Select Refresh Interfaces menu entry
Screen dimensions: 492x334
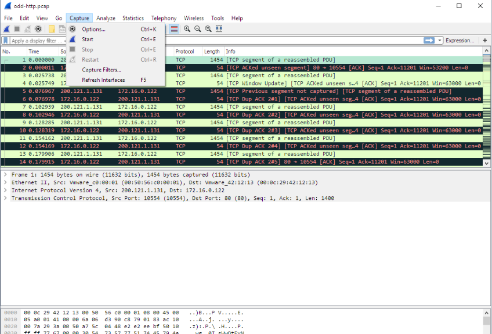116,80
